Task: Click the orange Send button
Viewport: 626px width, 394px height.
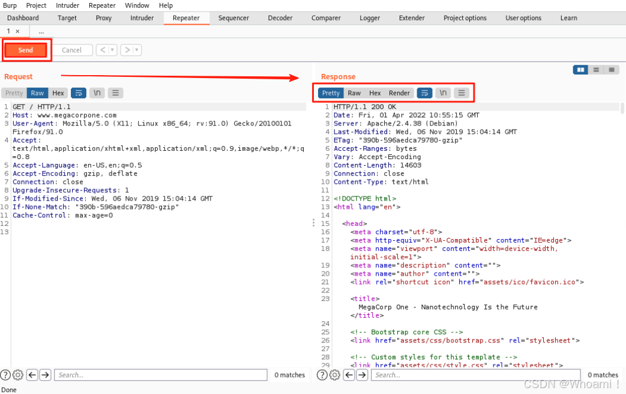Action: (x=25, y=50)
